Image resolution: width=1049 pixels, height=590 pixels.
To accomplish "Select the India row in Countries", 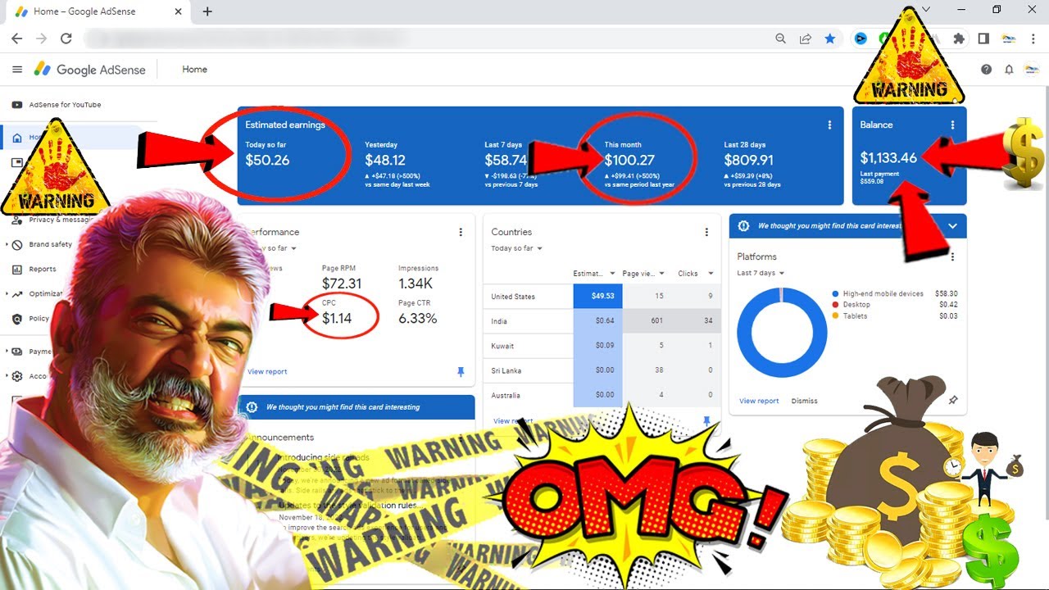I will tap(602, 320).
